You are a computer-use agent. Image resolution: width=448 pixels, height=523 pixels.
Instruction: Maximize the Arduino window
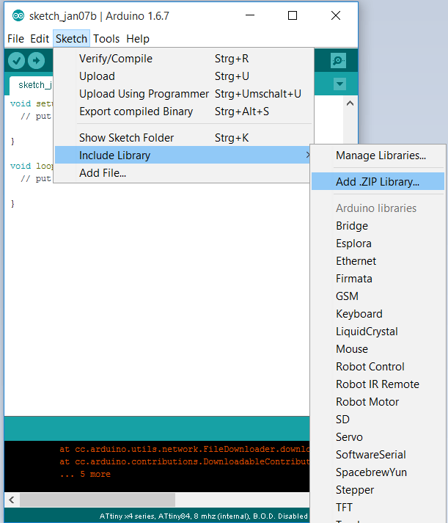293,15
